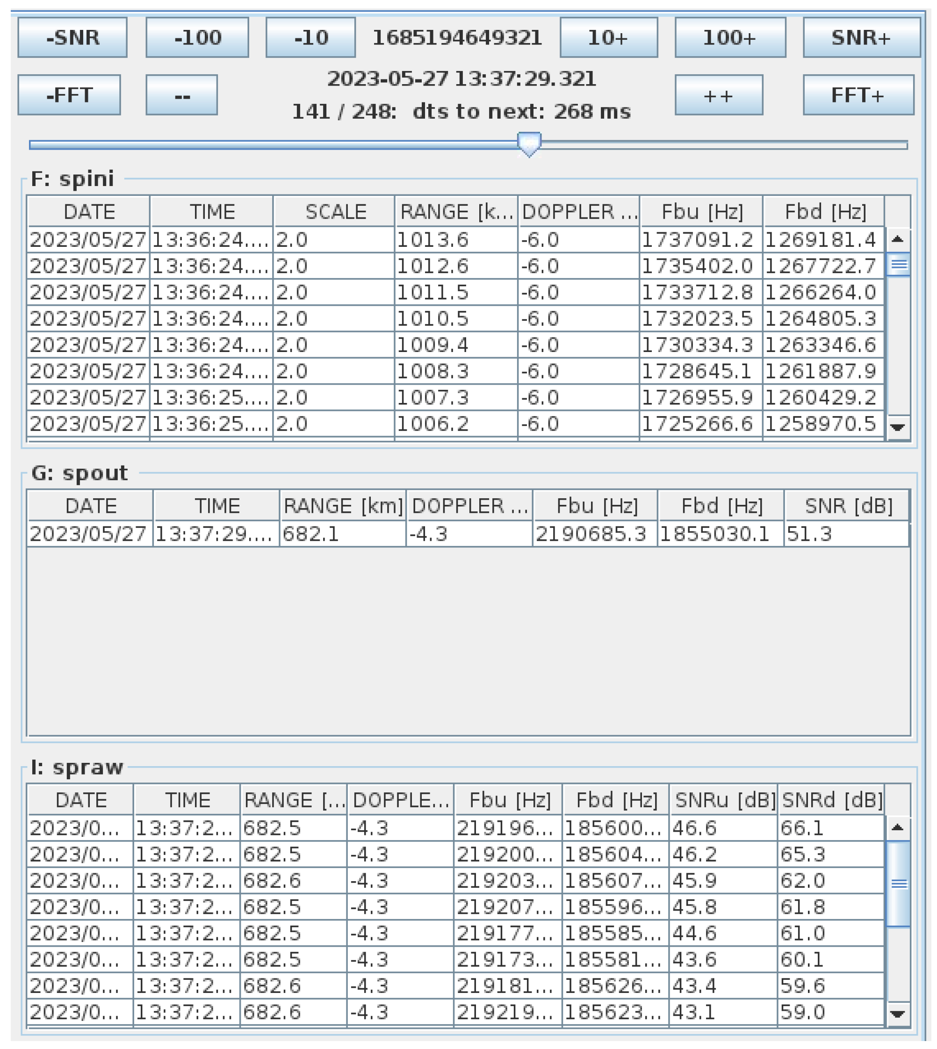937x1049 pixels.
Task: Click spout TIME column header
Action: pos(217,506)
